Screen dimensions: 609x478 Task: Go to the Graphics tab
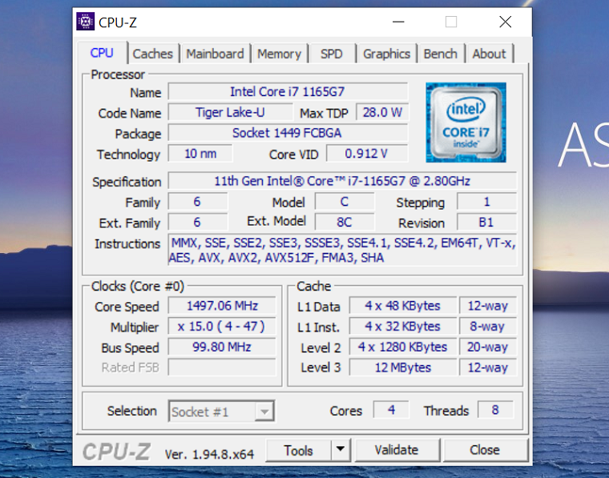[x=386, y=54]
